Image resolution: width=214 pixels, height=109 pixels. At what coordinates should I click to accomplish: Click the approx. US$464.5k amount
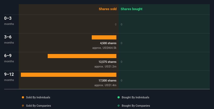(104, 48)
